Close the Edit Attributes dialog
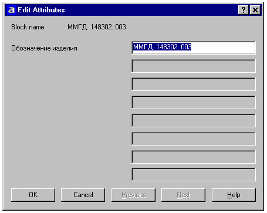The image size is (267, 213). 255,10
